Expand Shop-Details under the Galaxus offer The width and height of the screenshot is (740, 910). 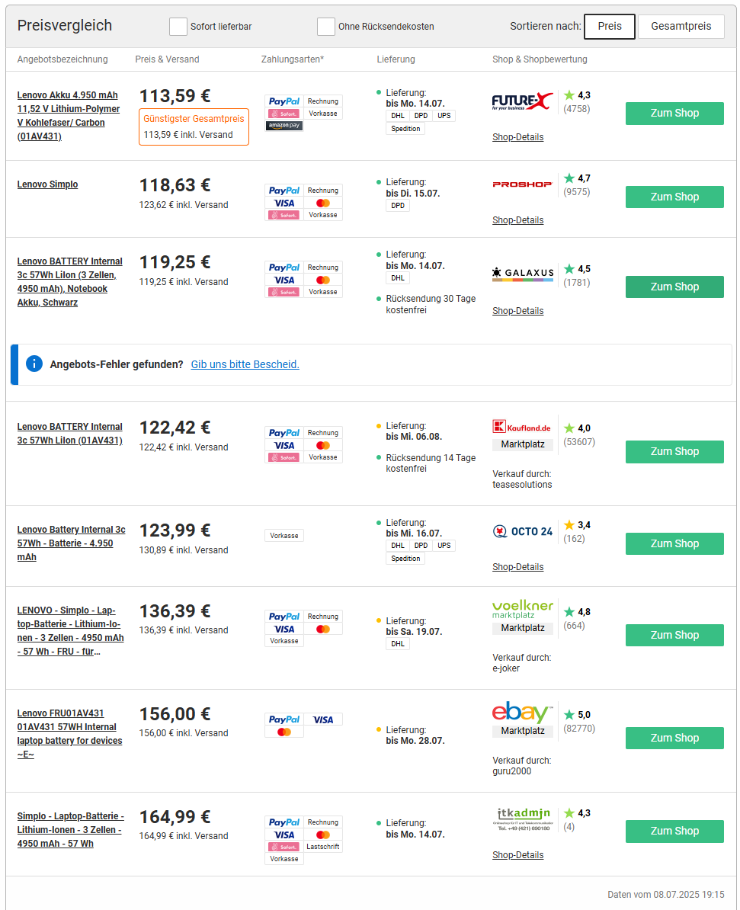[518, 311]
